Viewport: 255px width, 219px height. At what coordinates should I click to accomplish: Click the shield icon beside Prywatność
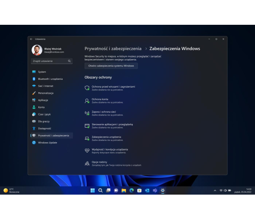point(34,136)
